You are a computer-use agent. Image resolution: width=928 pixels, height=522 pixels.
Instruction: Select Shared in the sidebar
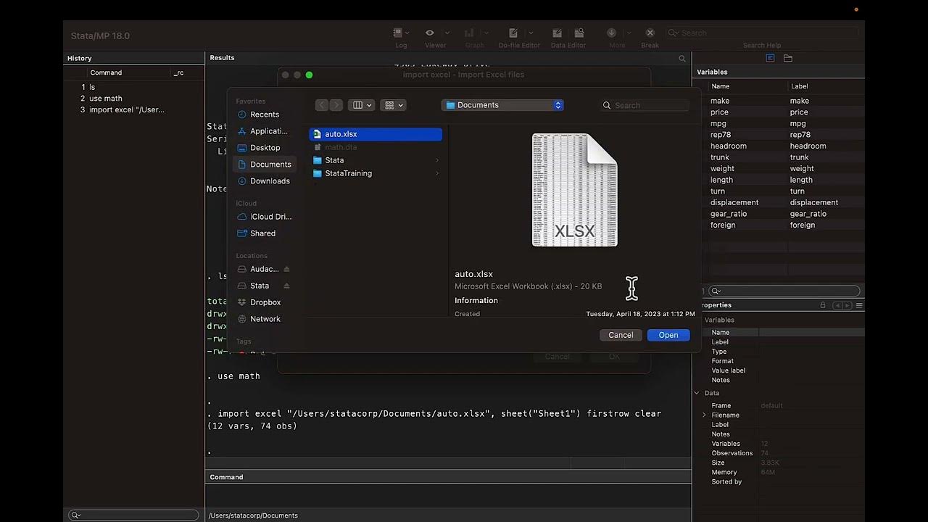[264, 233]
